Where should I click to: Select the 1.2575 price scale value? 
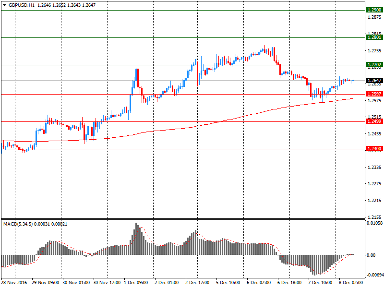point(375,101)
